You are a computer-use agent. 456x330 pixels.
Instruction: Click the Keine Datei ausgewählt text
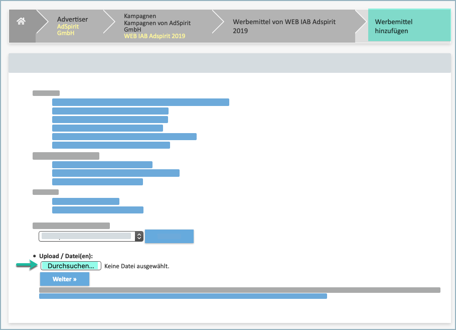click(136, 266)
